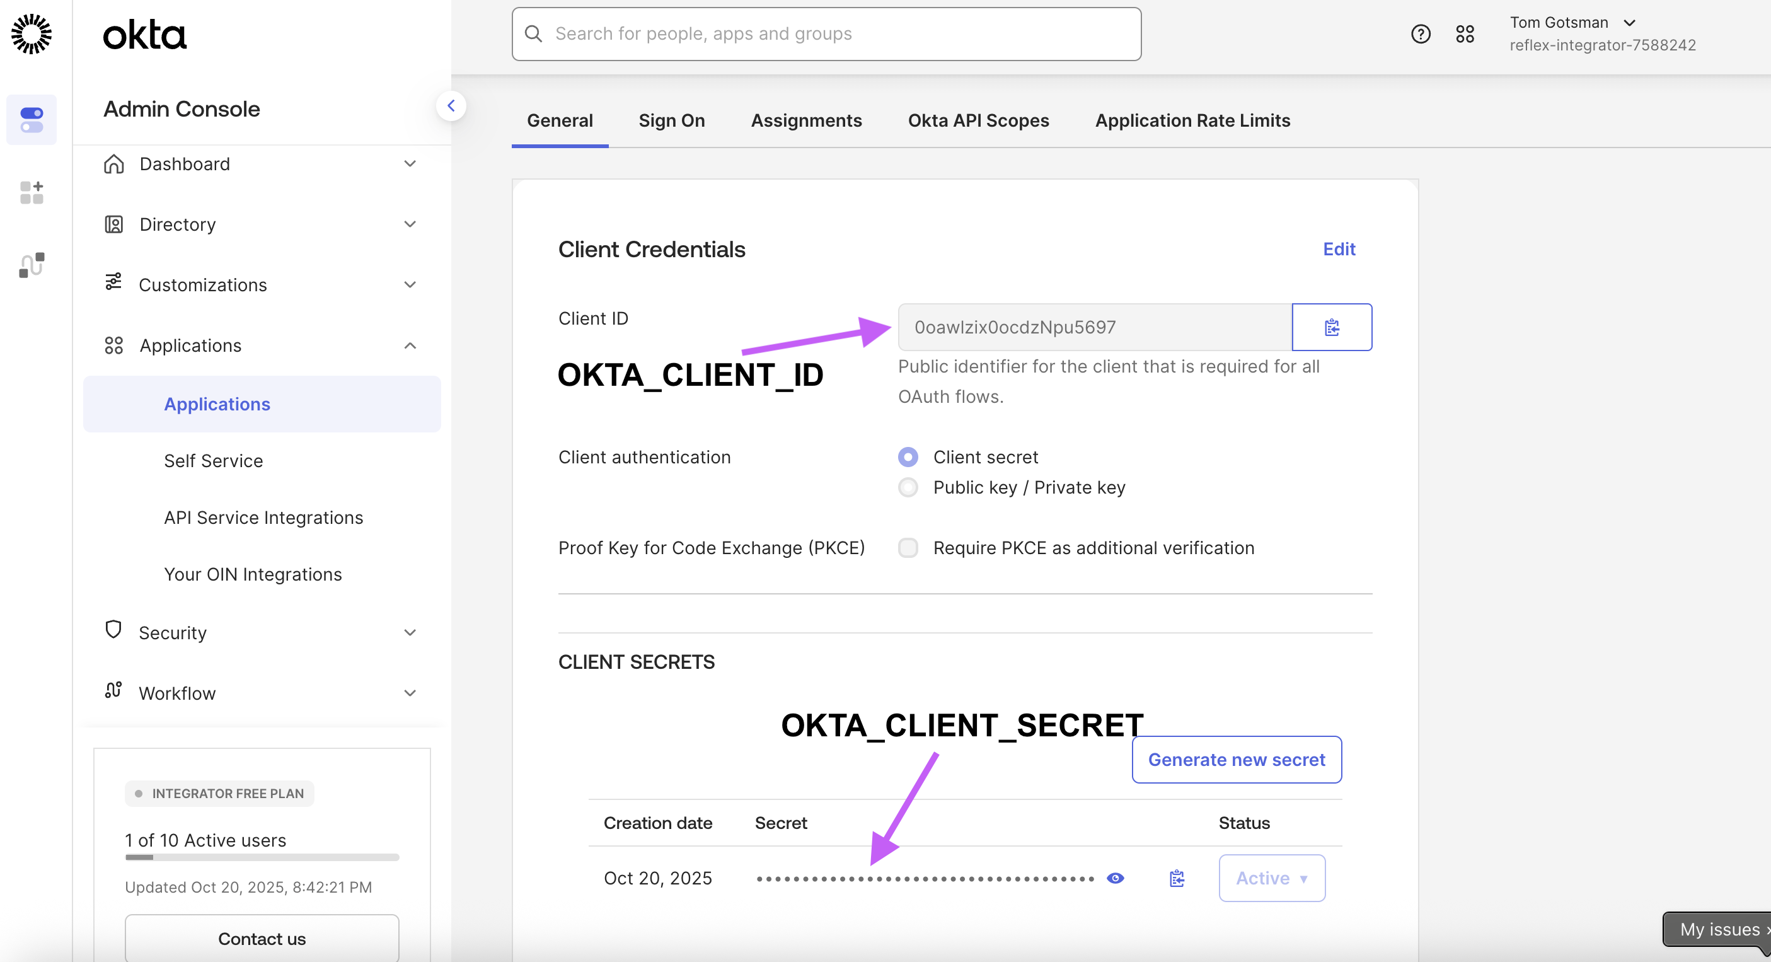Open the Okta API Scopes tab

point(978,120)
